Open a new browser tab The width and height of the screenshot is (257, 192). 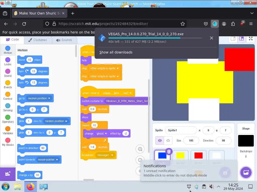coord(73,13)
